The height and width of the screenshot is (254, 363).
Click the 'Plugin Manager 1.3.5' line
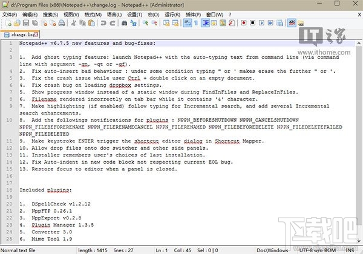[x=56, y=225]
